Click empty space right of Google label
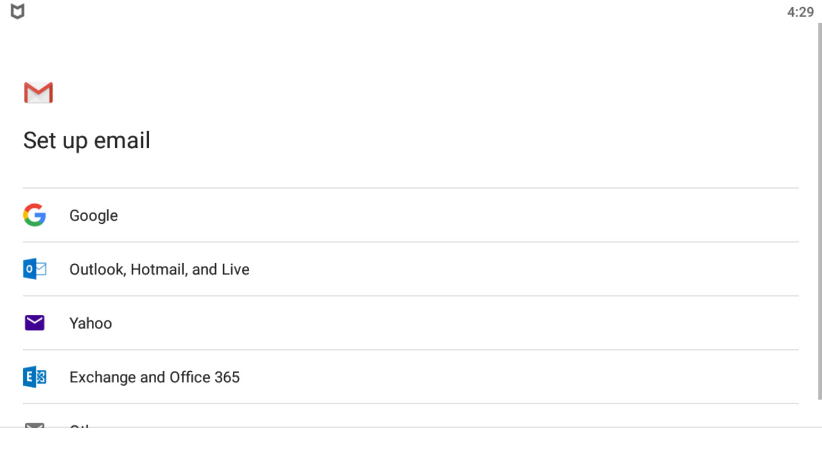Image resolution: width=822 pixels, height=462 pixels. tap(458, 216)
